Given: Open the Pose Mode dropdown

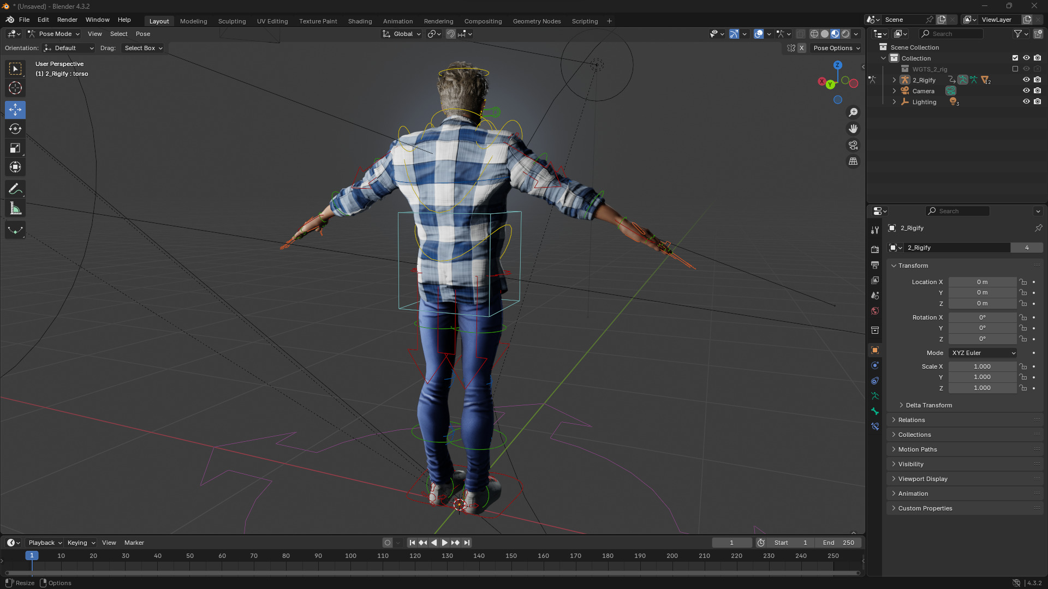Looking at the screenshot, I should point(55,34).
